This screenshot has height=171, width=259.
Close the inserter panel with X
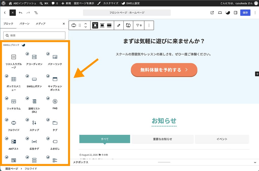coord(64,24)
